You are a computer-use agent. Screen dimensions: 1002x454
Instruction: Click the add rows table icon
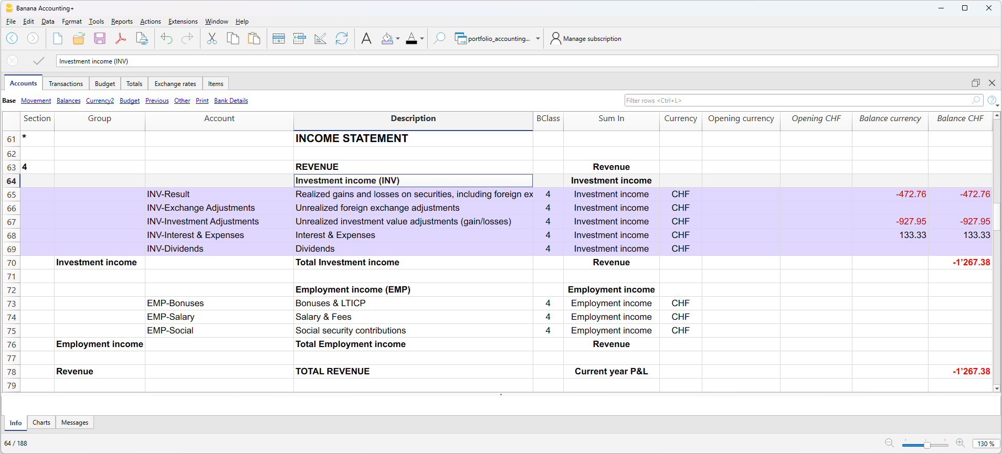279,38
